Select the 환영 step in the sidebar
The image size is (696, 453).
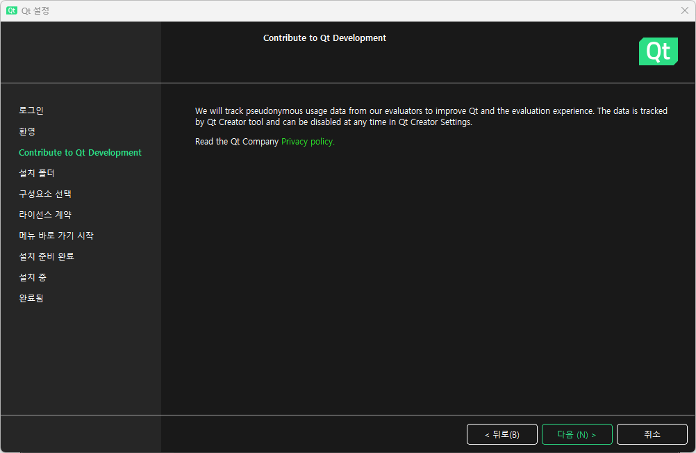(x=27, y=131)
